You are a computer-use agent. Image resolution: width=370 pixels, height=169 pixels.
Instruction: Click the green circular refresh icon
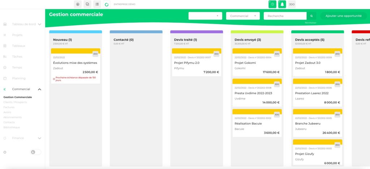(106, 4)
